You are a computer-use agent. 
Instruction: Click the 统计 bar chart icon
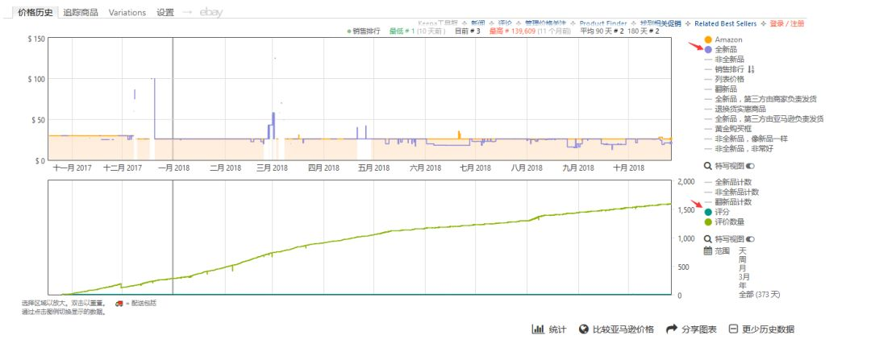pos(537,329)
